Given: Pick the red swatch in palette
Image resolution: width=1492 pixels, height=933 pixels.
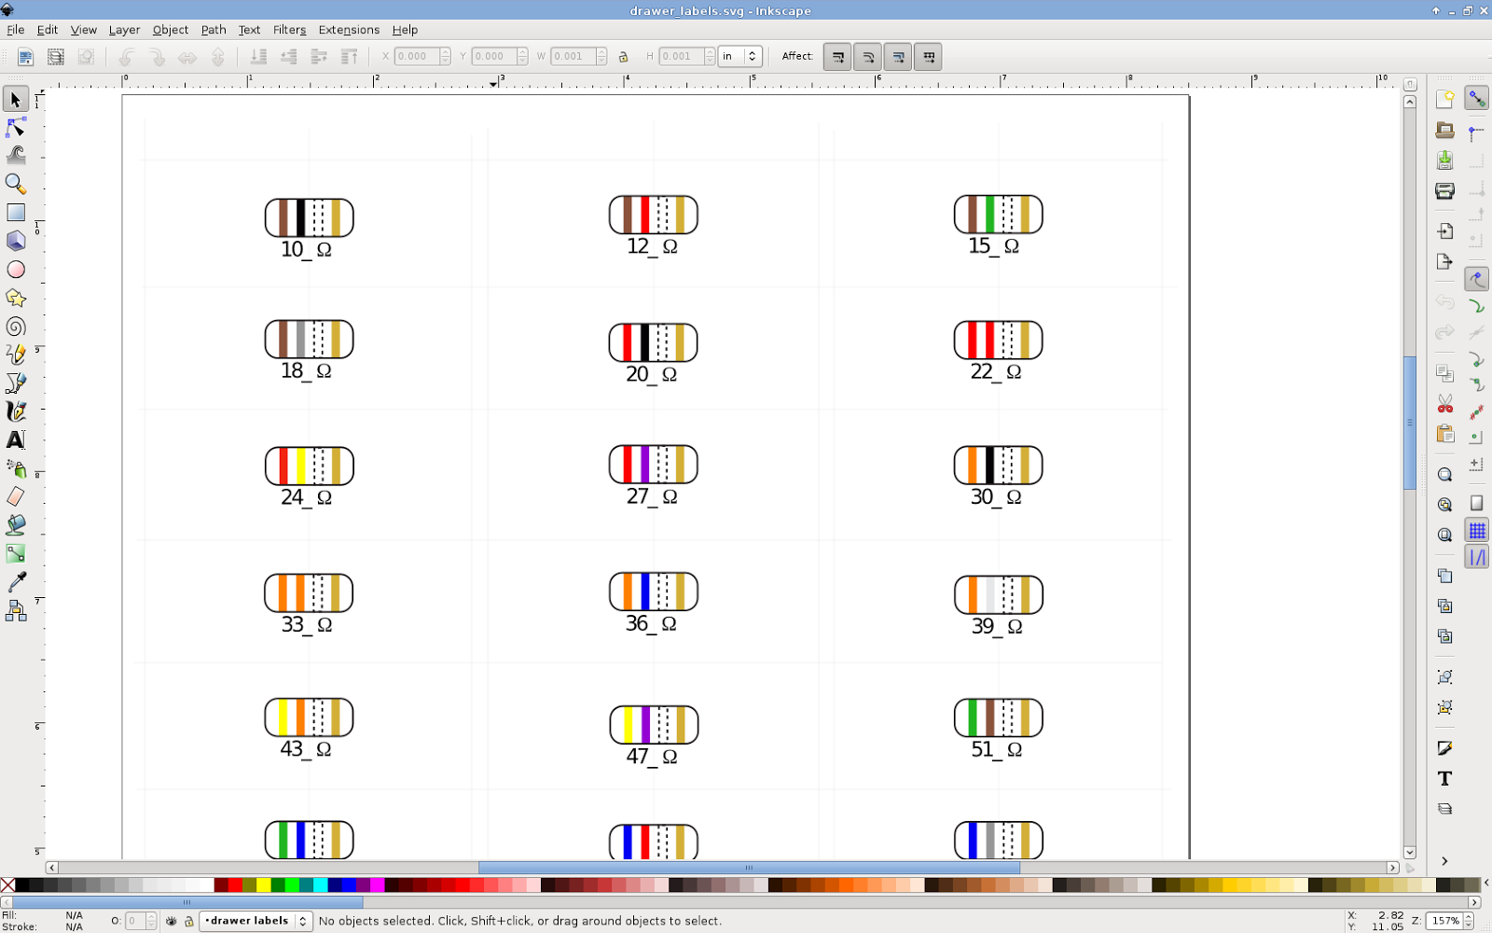Looking at the screenshot, I should tap(235, 884).
